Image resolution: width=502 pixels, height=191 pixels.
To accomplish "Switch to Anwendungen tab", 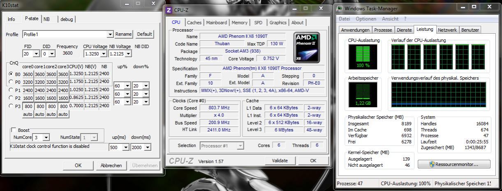I will [x=355, y=30].
